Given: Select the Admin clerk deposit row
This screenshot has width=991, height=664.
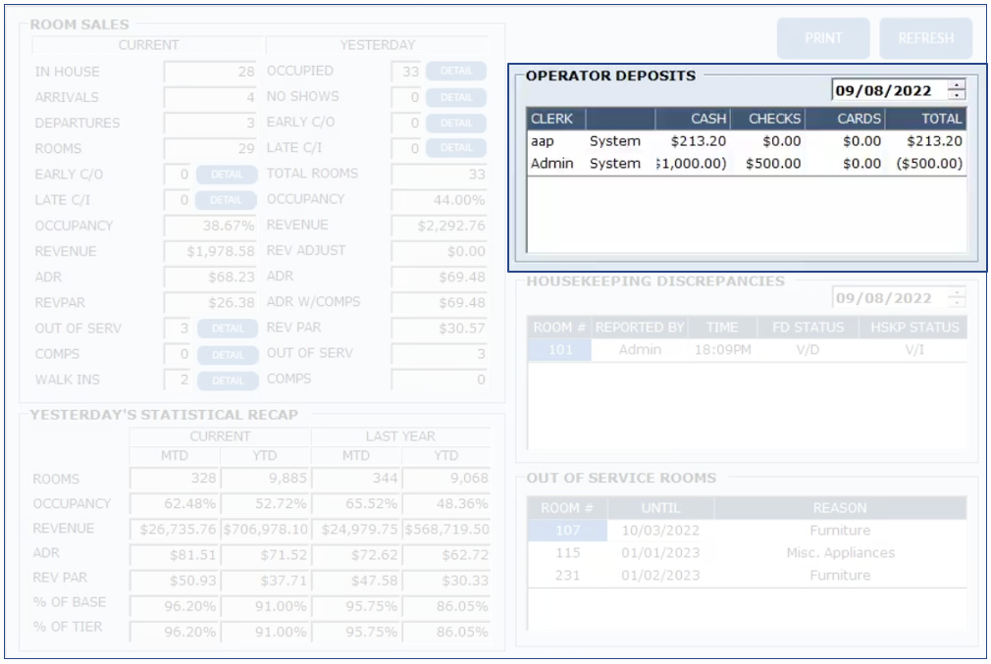Looking at the screenshot, I should [x=746, y=164].
